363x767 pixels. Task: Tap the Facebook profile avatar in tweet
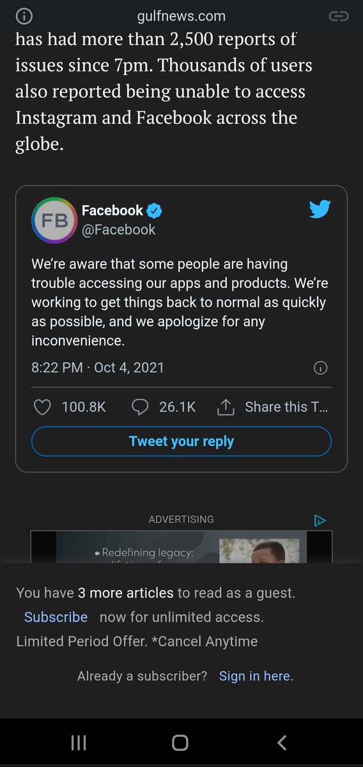tap(54, 220)
